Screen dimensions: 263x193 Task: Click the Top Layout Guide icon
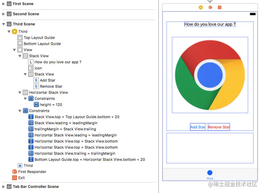coord(20,38)
